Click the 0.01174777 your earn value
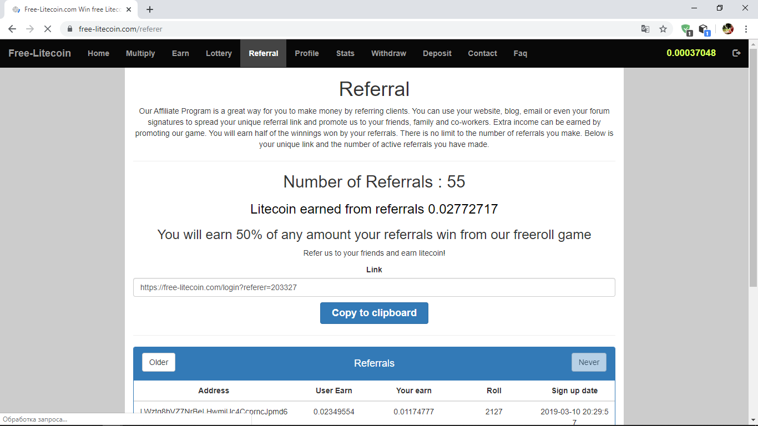 tap(414, 412)
